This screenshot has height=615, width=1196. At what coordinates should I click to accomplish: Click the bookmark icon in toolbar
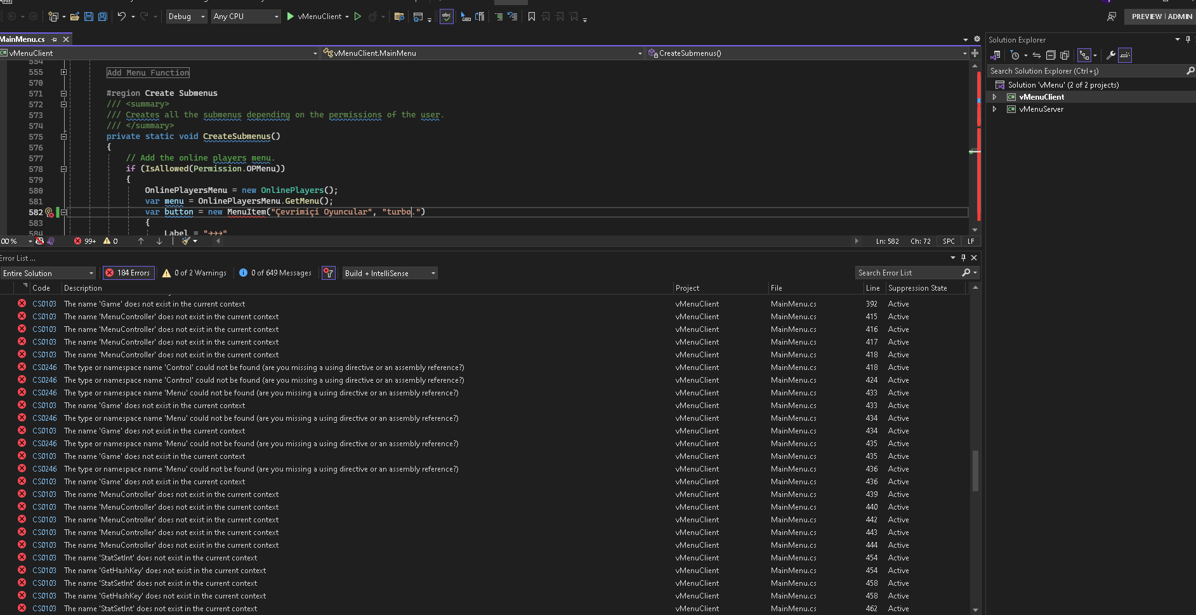532,17
